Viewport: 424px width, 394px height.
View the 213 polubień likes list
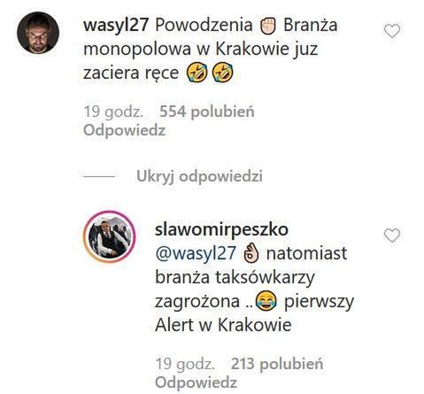coord(277,364)
